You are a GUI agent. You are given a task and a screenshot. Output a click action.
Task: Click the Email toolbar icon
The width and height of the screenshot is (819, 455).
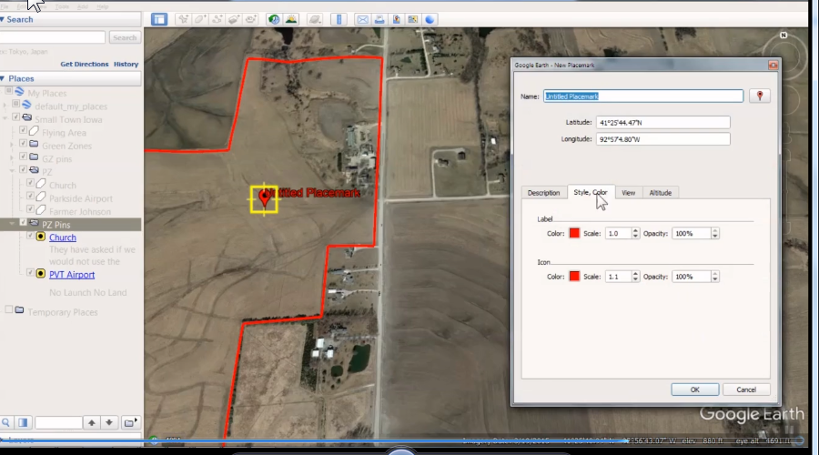pos(362,19)
